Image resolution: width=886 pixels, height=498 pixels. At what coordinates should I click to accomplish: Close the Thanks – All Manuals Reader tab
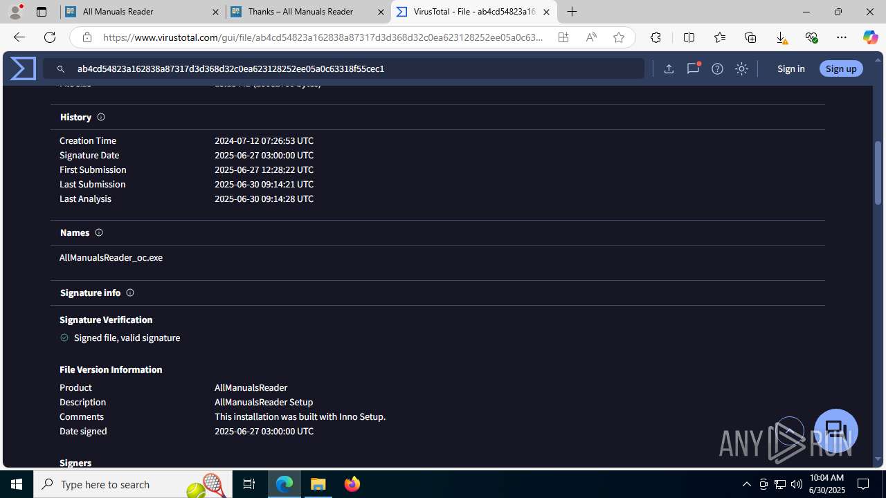tap(381, 12)
